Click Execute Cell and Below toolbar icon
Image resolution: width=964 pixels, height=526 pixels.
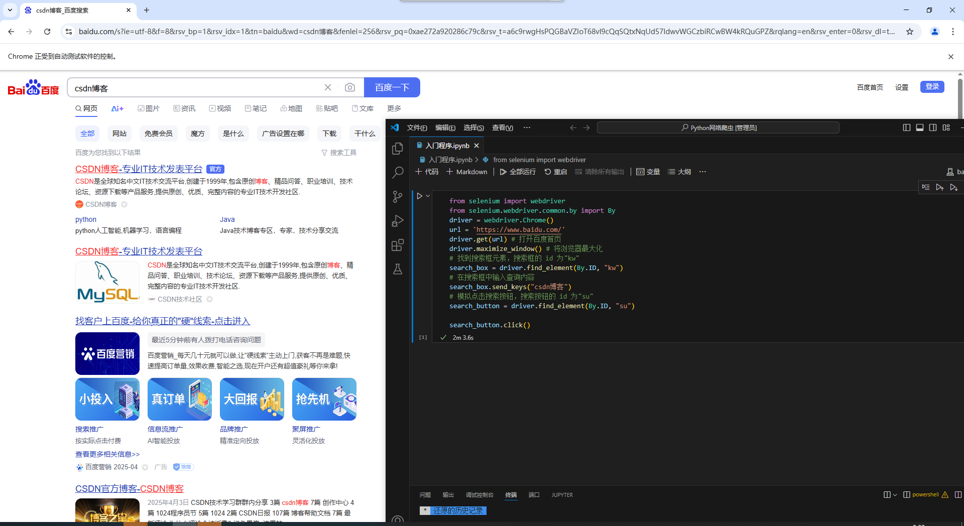954,187
